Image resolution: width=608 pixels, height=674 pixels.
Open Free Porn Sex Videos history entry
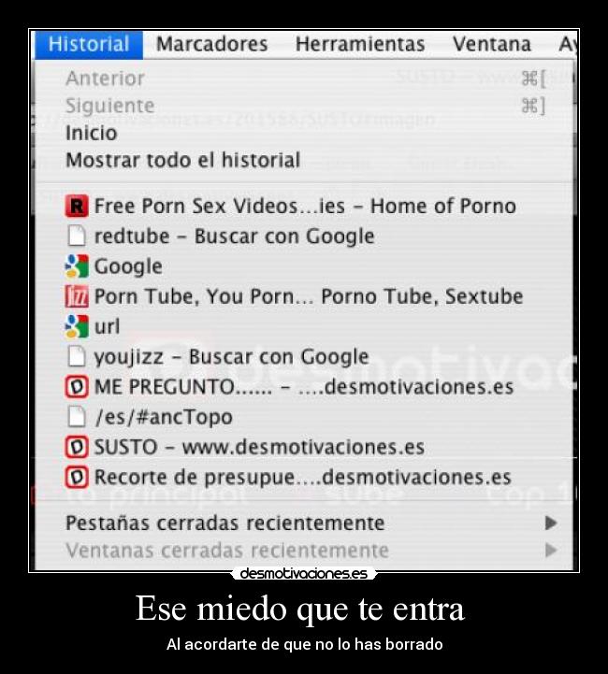304,206
